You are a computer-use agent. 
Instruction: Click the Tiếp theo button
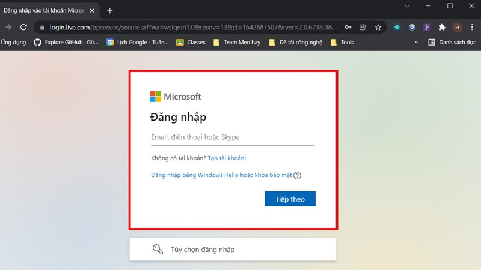point(290,199)
